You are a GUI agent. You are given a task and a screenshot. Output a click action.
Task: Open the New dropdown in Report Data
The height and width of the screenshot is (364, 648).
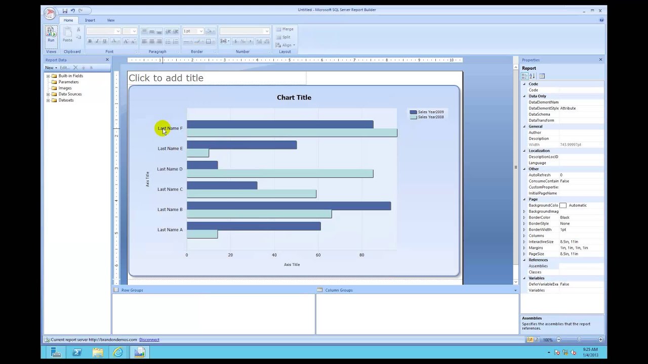point(51,67)
